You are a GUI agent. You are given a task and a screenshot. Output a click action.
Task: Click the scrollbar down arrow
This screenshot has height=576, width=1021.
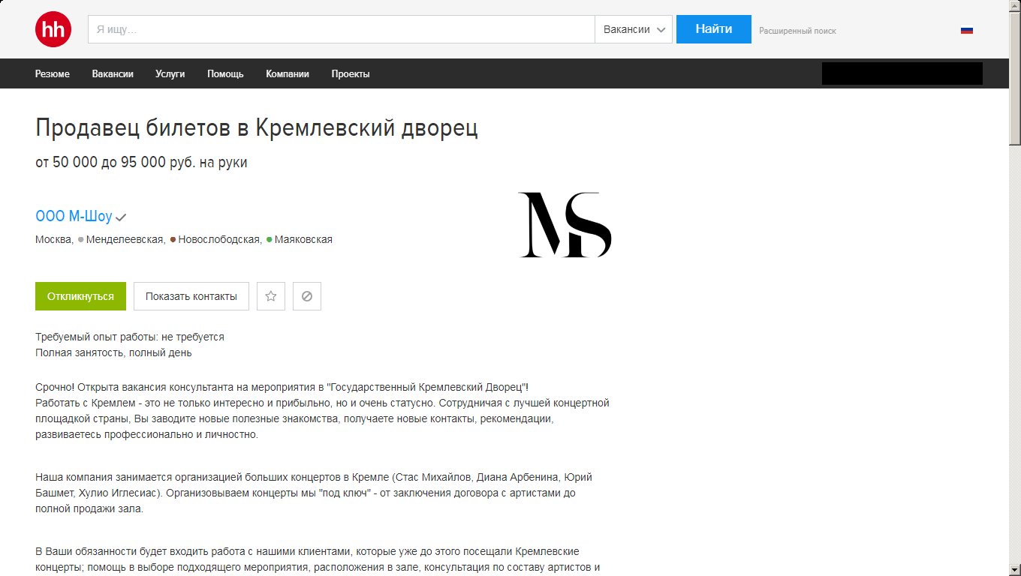1015,570
